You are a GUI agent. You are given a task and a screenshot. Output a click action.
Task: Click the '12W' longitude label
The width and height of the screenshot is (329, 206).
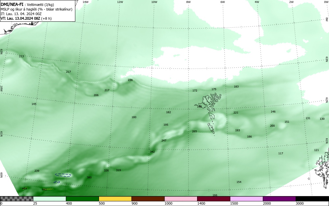120,2
